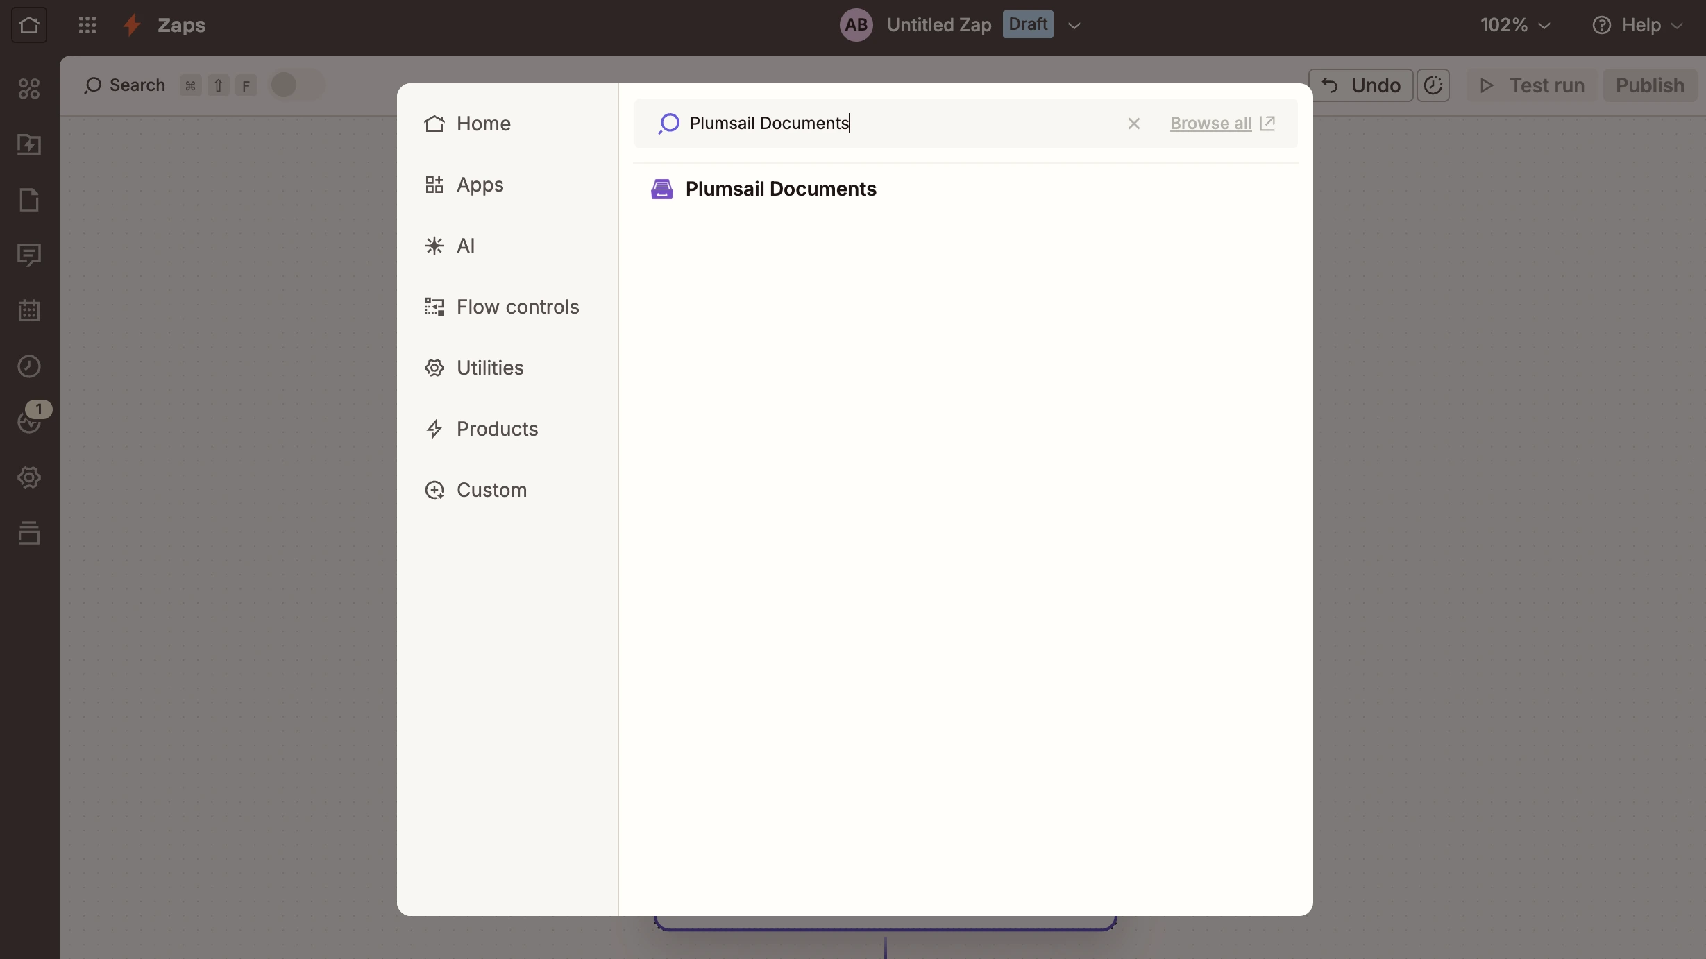The image size is (1706, 959).
Task: Click the Undo button
Action: tap(1360, 85)
